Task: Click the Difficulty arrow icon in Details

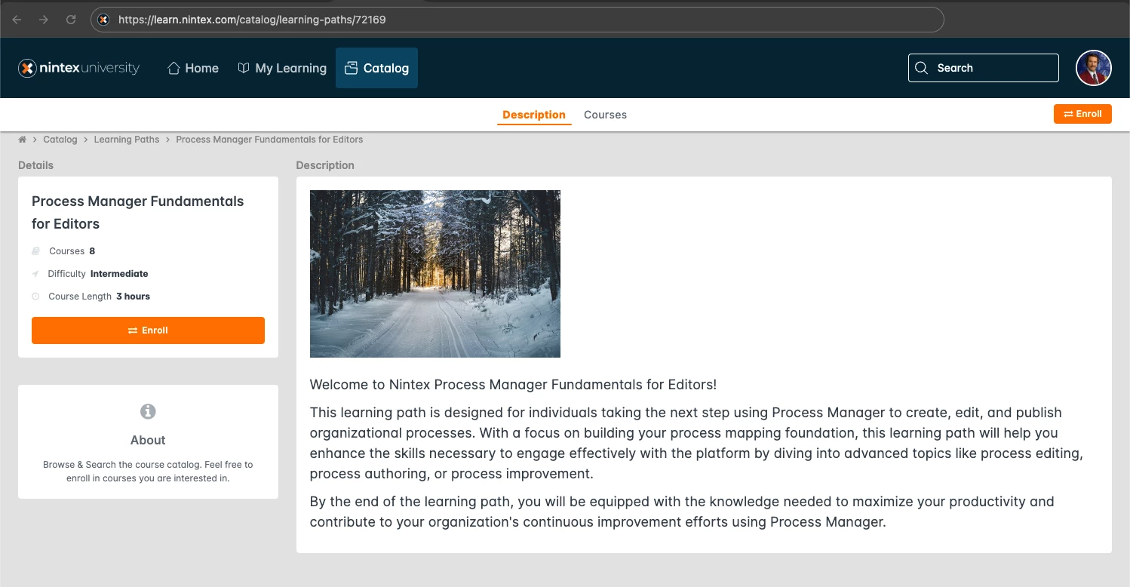Action: [35, 274]
